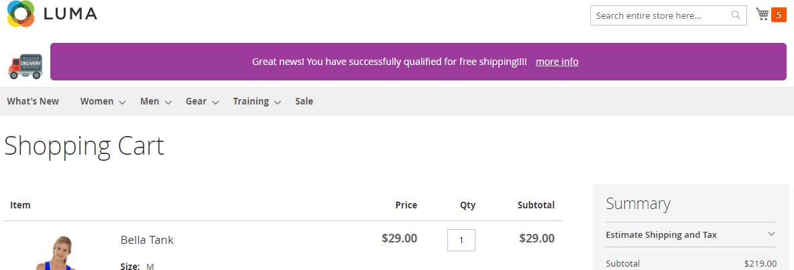Open the What's New menu item
Screen dimensions: 794x270
(33, 101)
